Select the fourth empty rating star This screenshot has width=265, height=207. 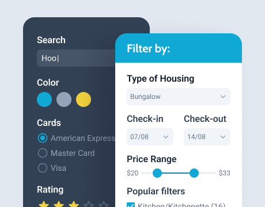point(89,204)
